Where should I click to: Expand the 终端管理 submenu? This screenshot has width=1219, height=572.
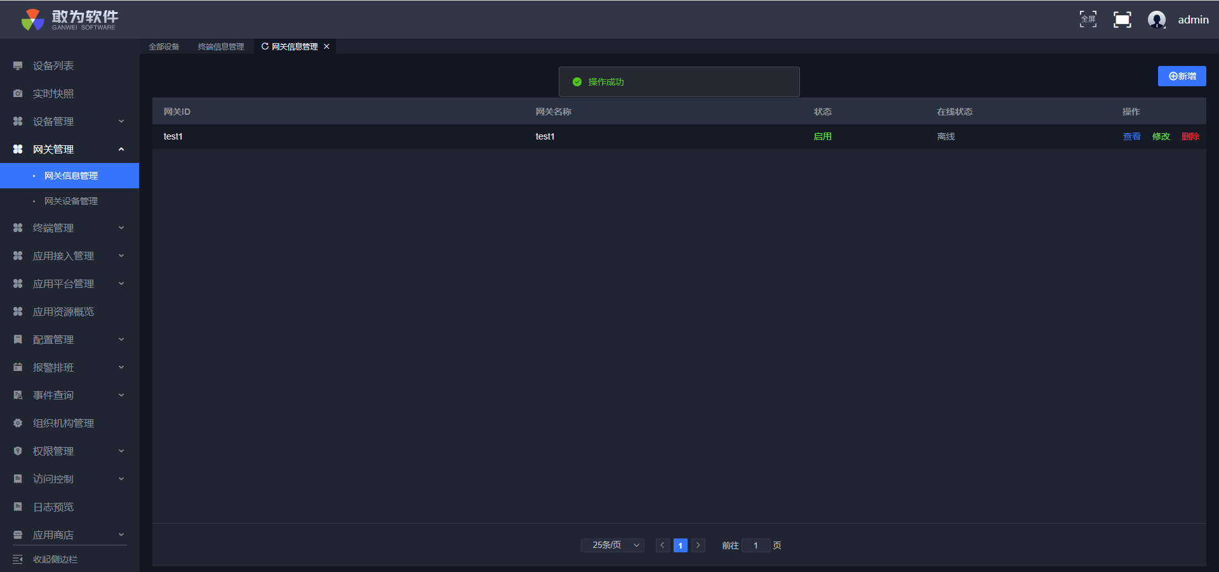tap(121, 228)
